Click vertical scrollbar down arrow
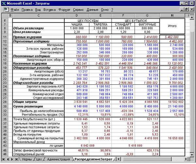Viewport: 196px width, 164px height. [x=192, y=155]
